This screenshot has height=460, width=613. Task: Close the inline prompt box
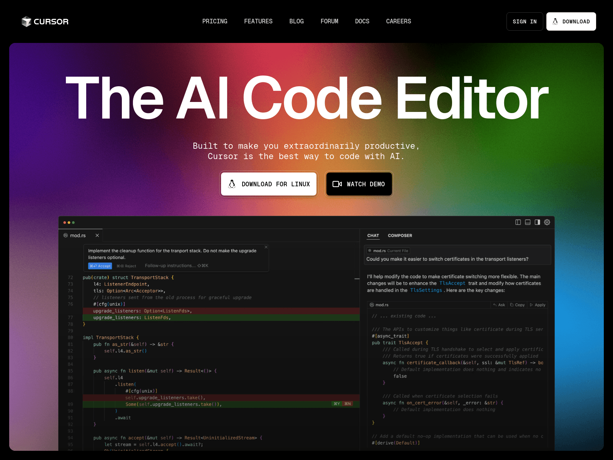(266, 247)
